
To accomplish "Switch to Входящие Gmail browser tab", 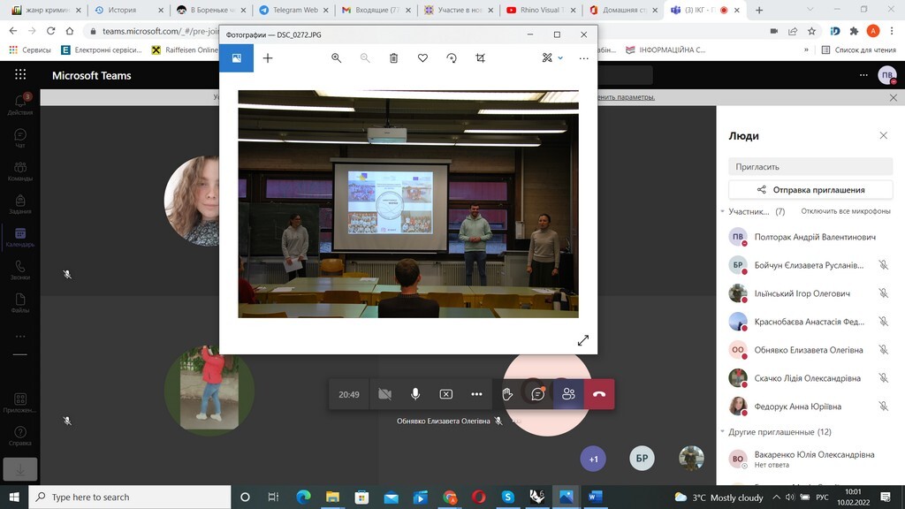I will (376, 10).
